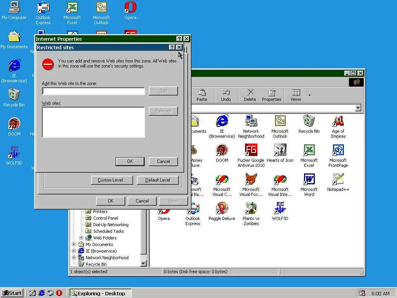Click system tray scheduler icon
The height and width of the screenshot is (298, 397).
pos(362,293)
